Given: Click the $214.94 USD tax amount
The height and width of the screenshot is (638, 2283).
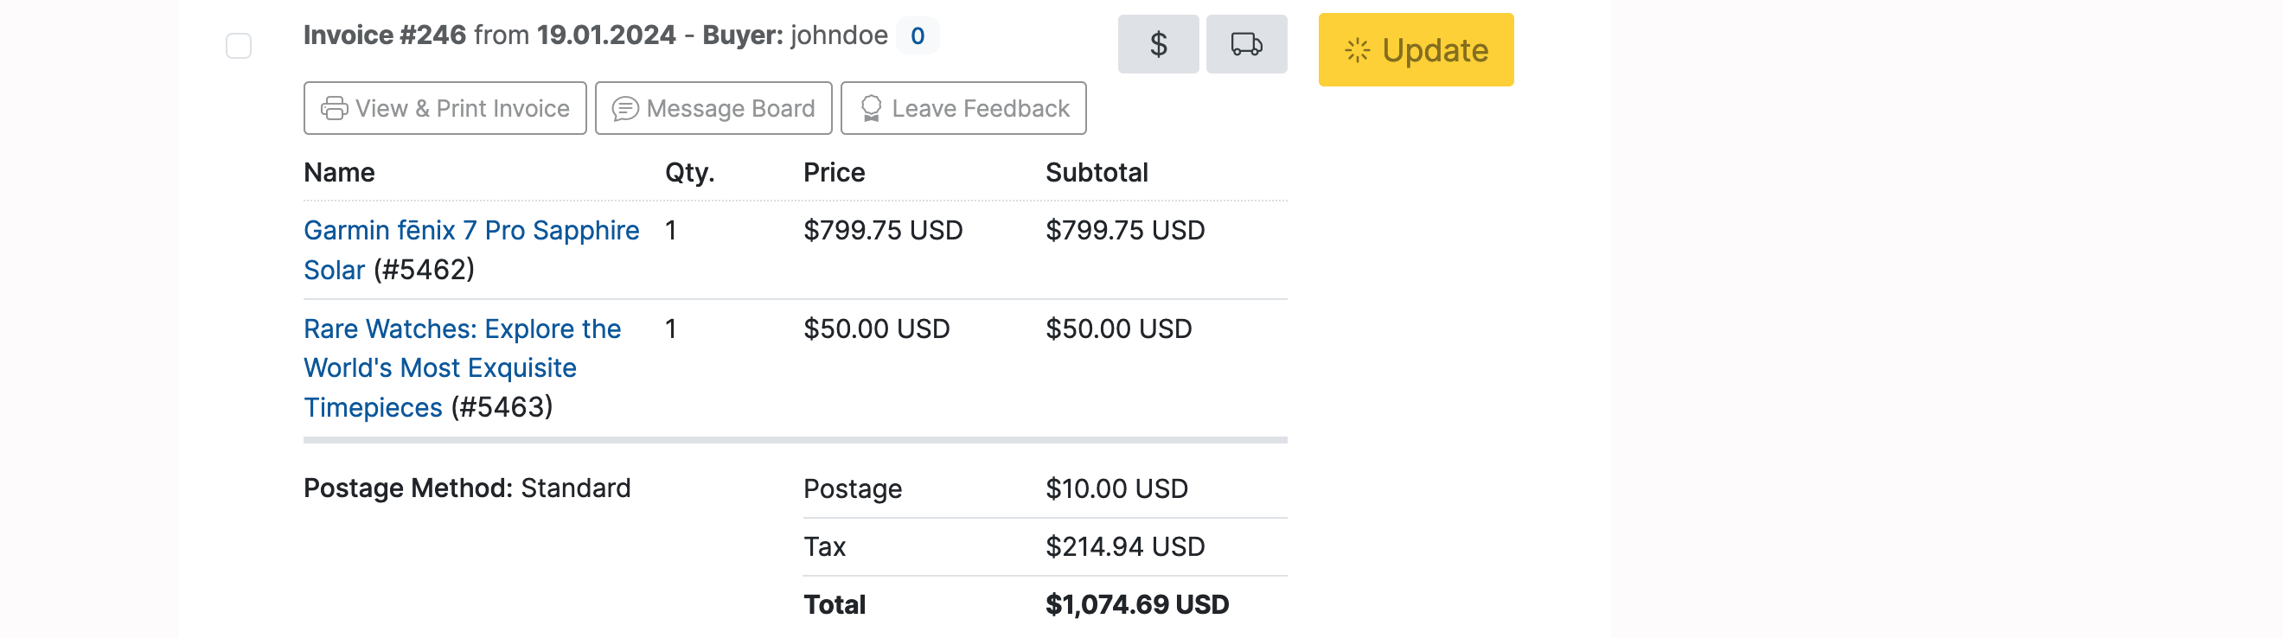Looking at the screenshot, I should [x=1125, y=546].
